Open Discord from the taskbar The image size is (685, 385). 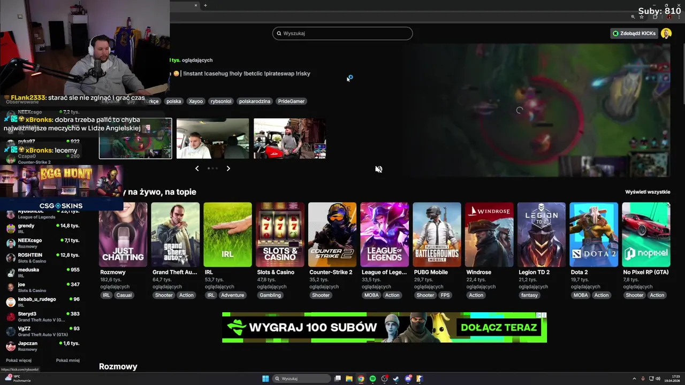click(x=408, y=379)
